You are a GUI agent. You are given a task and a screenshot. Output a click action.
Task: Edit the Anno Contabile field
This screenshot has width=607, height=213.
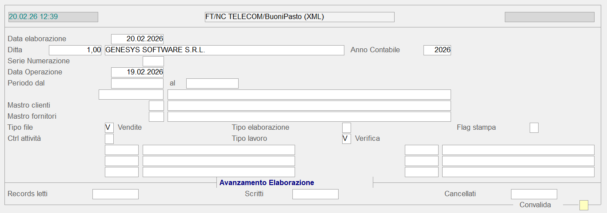point(437,50)
